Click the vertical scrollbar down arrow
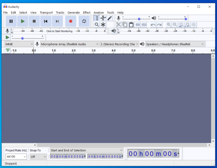Screen dimensions: 217x168 point(213,141)
